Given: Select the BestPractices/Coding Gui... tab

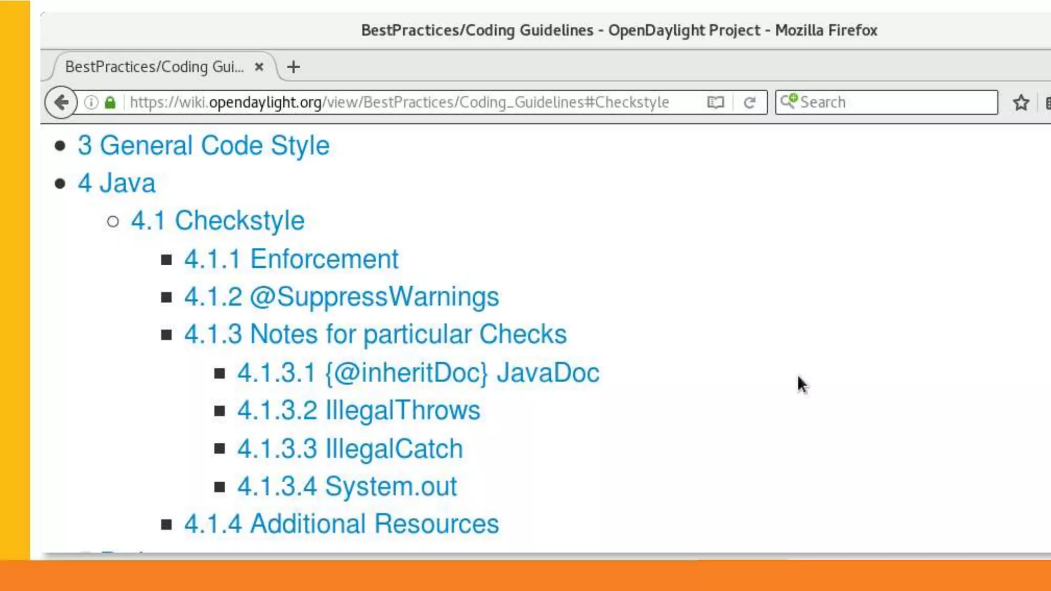Looking at the screenshot, I should click(154, 67).
